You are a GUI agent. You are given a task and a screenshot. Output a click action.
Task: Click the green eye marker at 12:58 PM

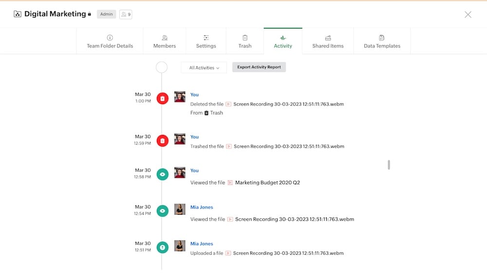pyautogui.click(x=163, y=174)
